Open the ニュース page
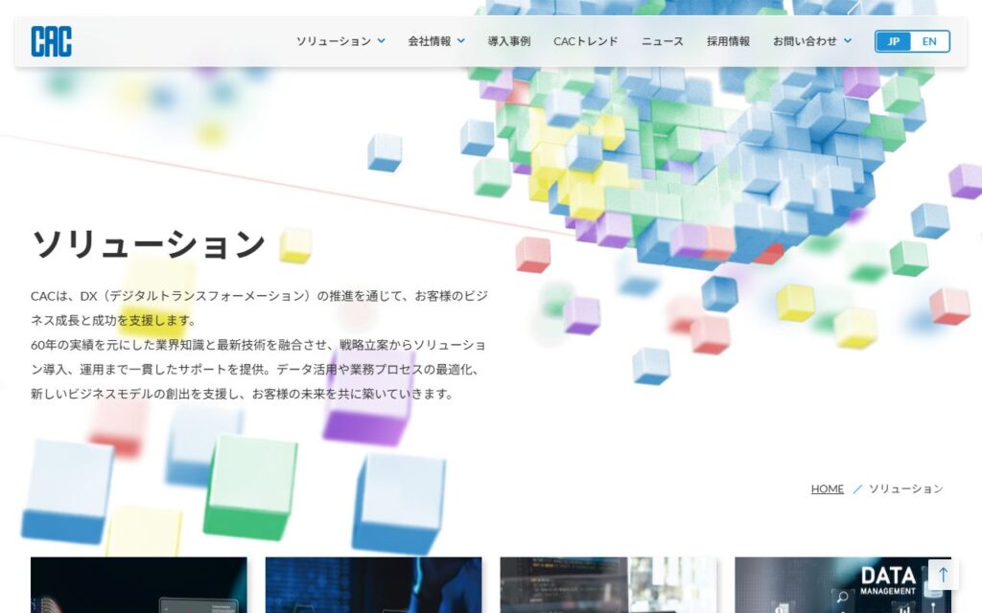This screenshot has height=613, width=982. pos(662,41)
